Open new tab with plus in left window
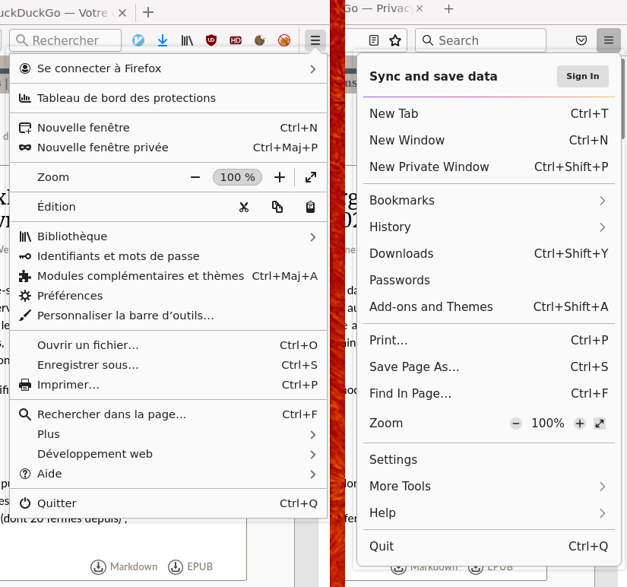The image size is (627, 587). click(x=148, y=12)
